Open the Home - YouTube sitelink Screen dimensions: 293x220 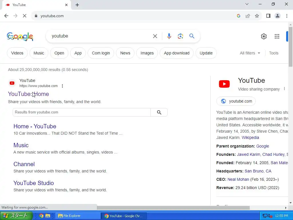click(x=35, y=126)
